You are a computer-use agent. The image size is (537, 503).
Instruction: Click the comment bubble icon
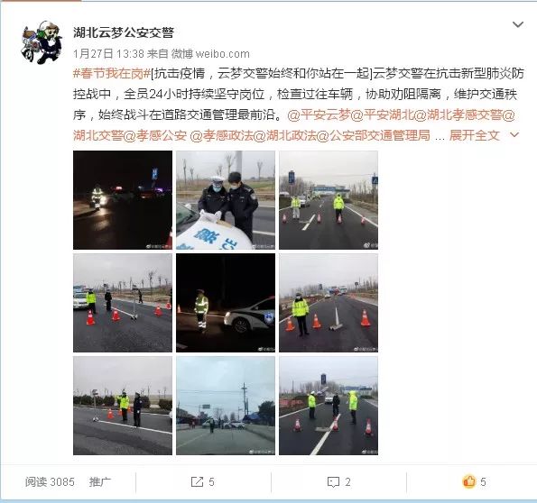[333, 481]
